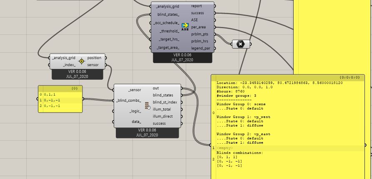Click input grip of large output panel
372x179 pixels.
point(210,145)
